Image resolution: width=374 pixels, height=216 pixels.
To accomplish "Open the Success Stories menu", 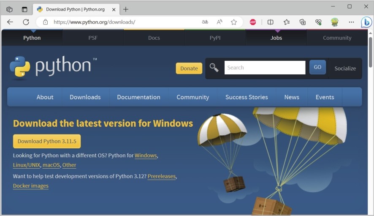I will click(247, 97).
